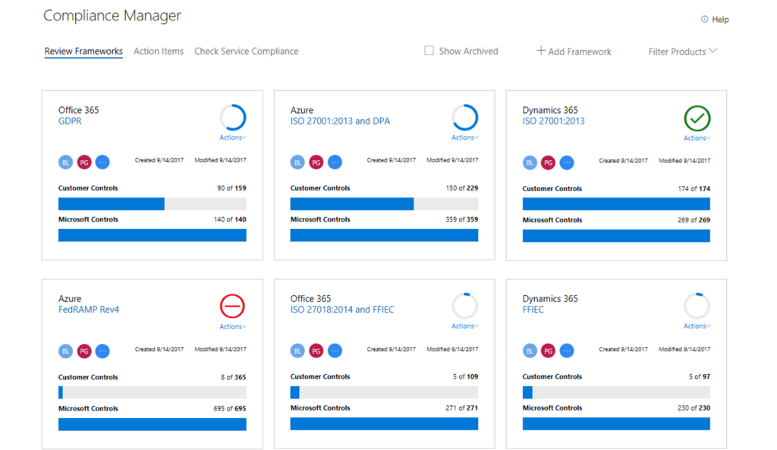Click BL avatar on Azure FedRAMP Rev4 card
The width and height of the screenshot is (777, 450).
click(65, 351)
